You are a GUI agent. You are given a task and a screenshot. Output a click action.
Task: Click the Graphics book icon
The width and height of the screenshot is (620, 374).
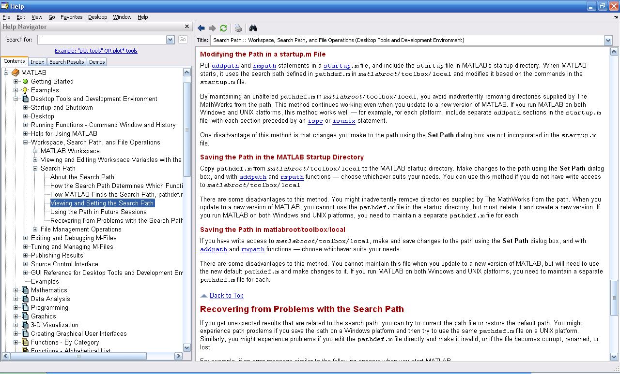click(25, 316)
